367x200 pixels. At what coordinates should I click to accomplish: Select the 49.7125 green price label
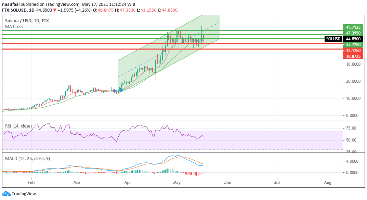pyautogui.click(x=353, y=27)
